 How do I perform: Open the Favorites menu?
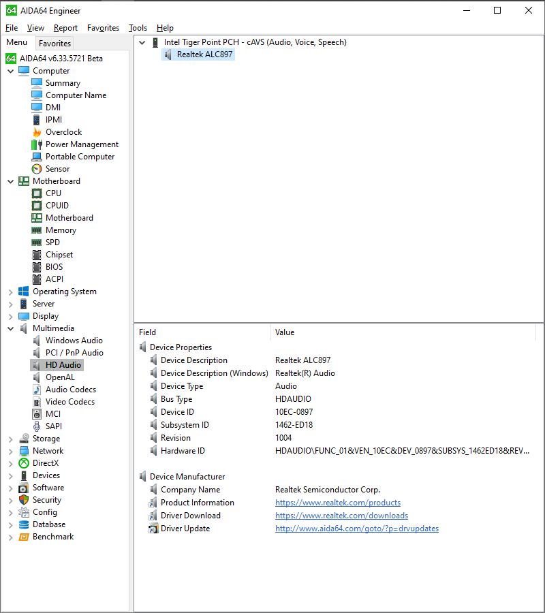click(x=104, y=28)
